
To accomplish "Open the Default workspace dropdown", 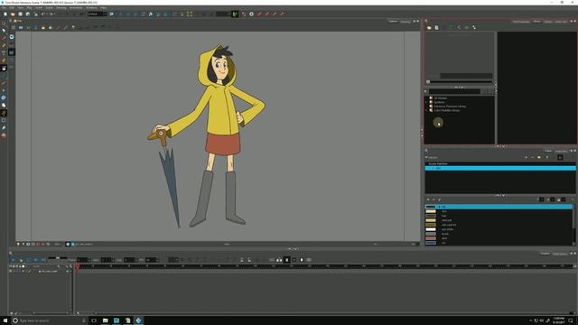I will 98,14.
